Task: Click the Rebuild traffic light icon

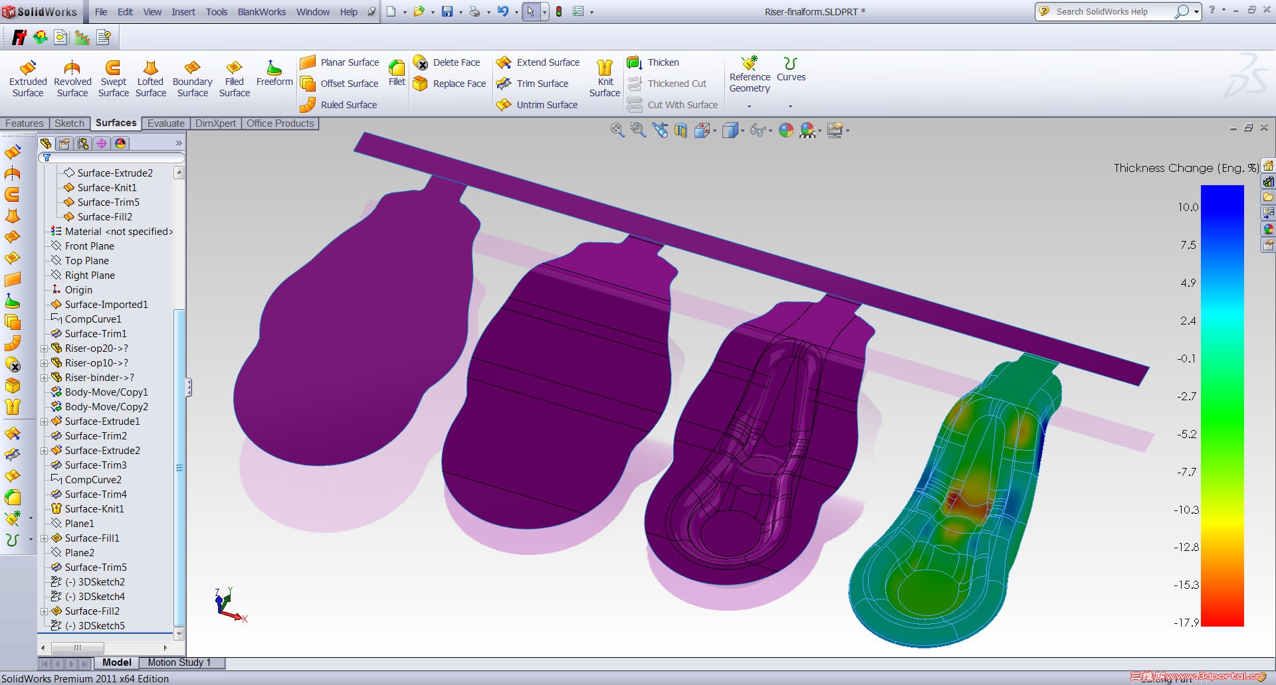Action: (x=559, y=12)
